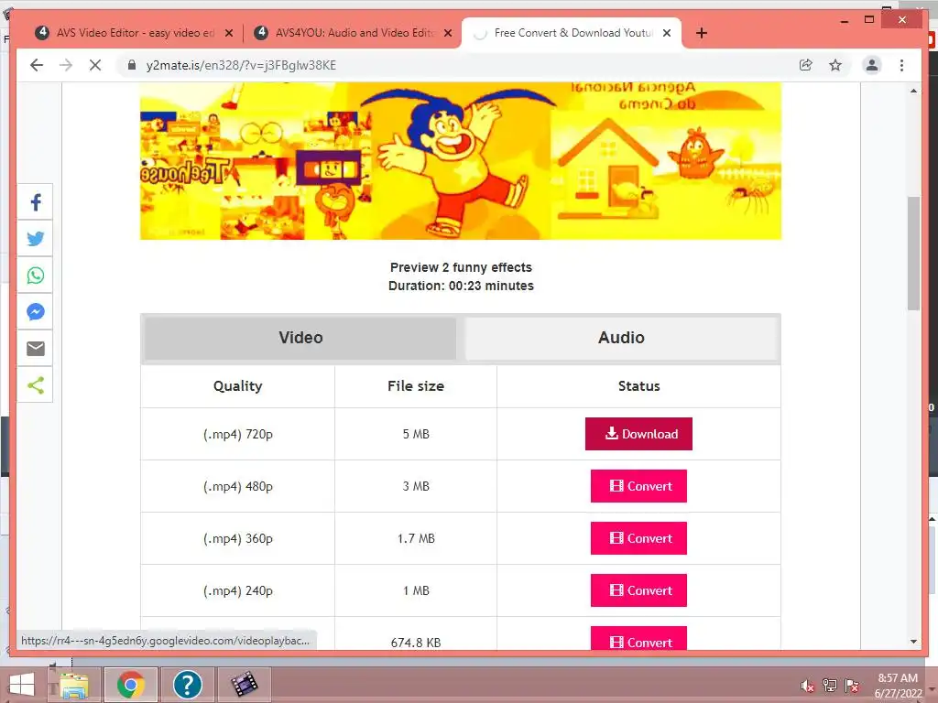The width and height of the screenshot is (938, 703).
Task: Click the "(.mp4) 480p" quality cell
Action: click(237, 486)
